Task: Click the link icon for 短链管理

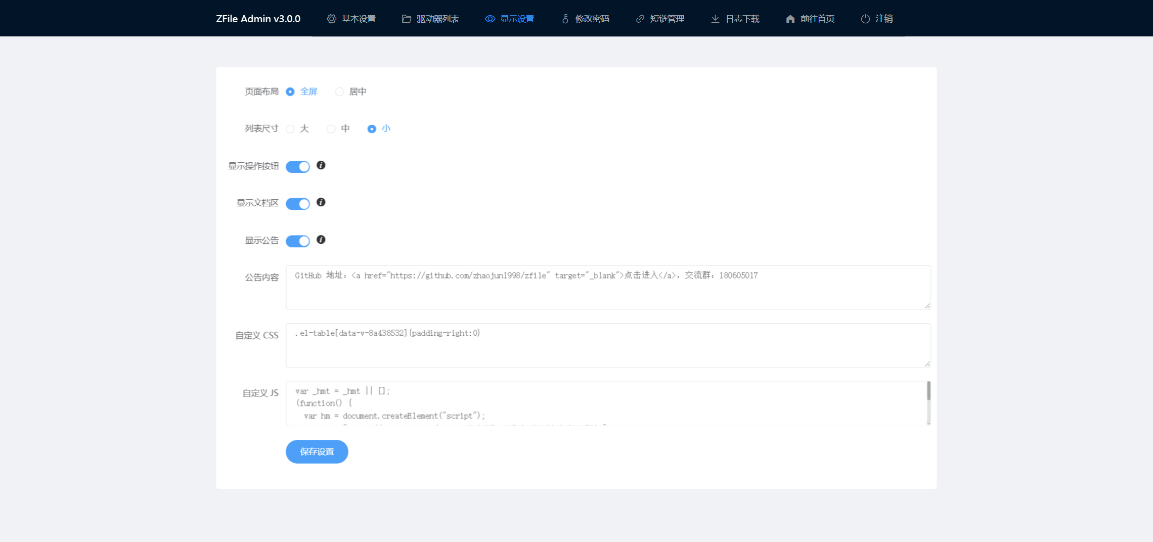Action: (x=640, y=19)
